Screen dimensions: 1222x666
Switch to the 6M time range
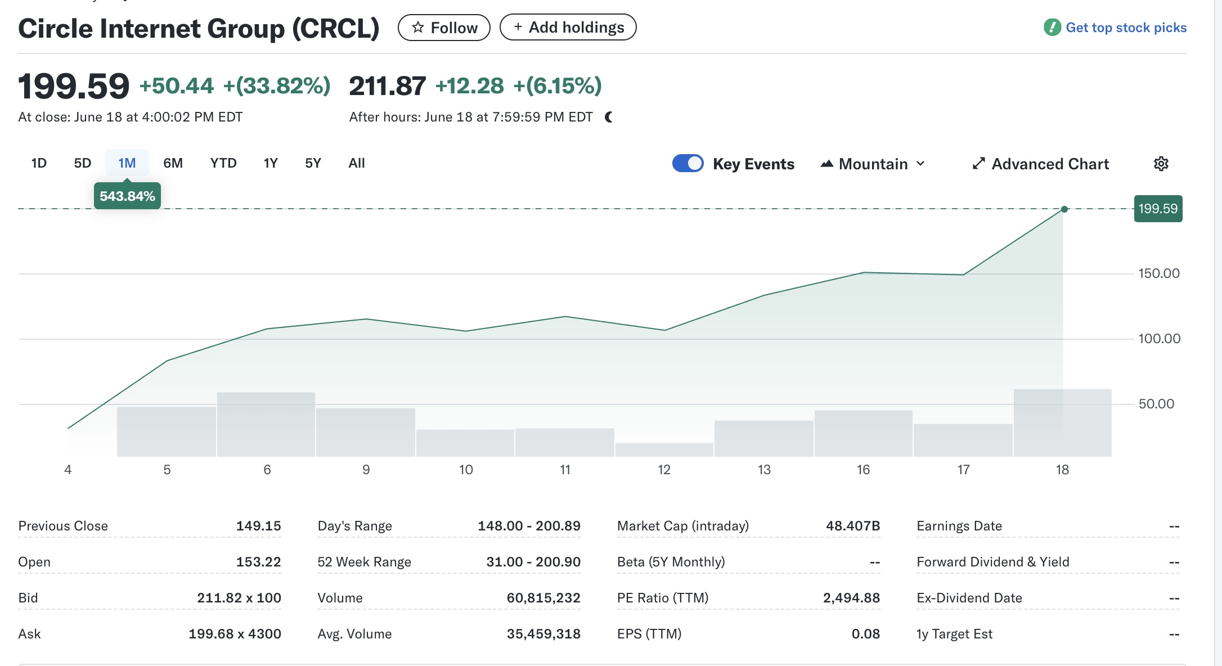(x=173, y=163)
